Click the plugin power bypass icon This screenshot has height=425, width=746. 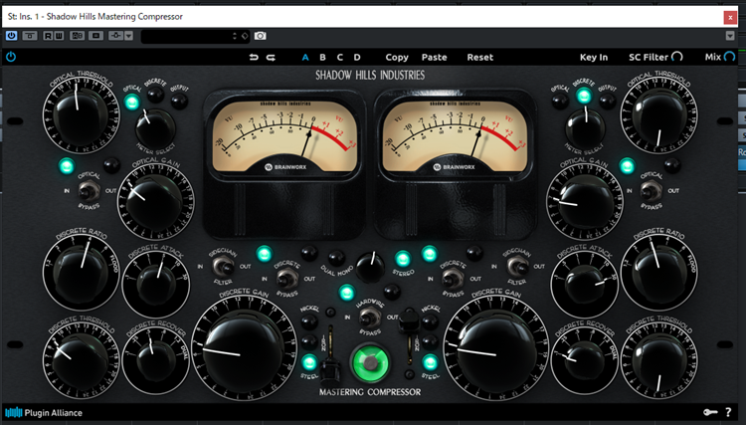pyautogui.click(x=11, y=58)
